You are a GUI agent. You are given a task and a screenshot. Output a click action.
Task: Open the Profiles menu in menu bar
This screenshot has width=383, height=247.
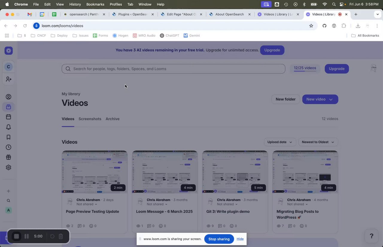pyautogui.click(x=116, y=4)
